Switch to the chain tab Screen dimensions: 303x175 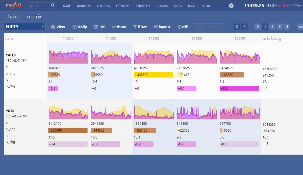coord(12,17)
